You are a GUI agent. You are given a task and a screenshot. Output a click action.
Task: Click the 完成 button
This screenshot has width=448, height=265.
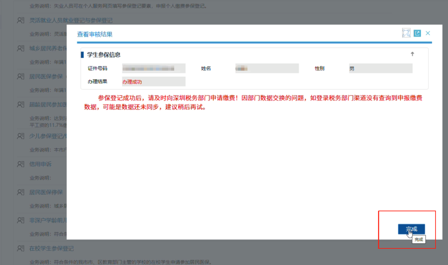[x=411, y=229]
